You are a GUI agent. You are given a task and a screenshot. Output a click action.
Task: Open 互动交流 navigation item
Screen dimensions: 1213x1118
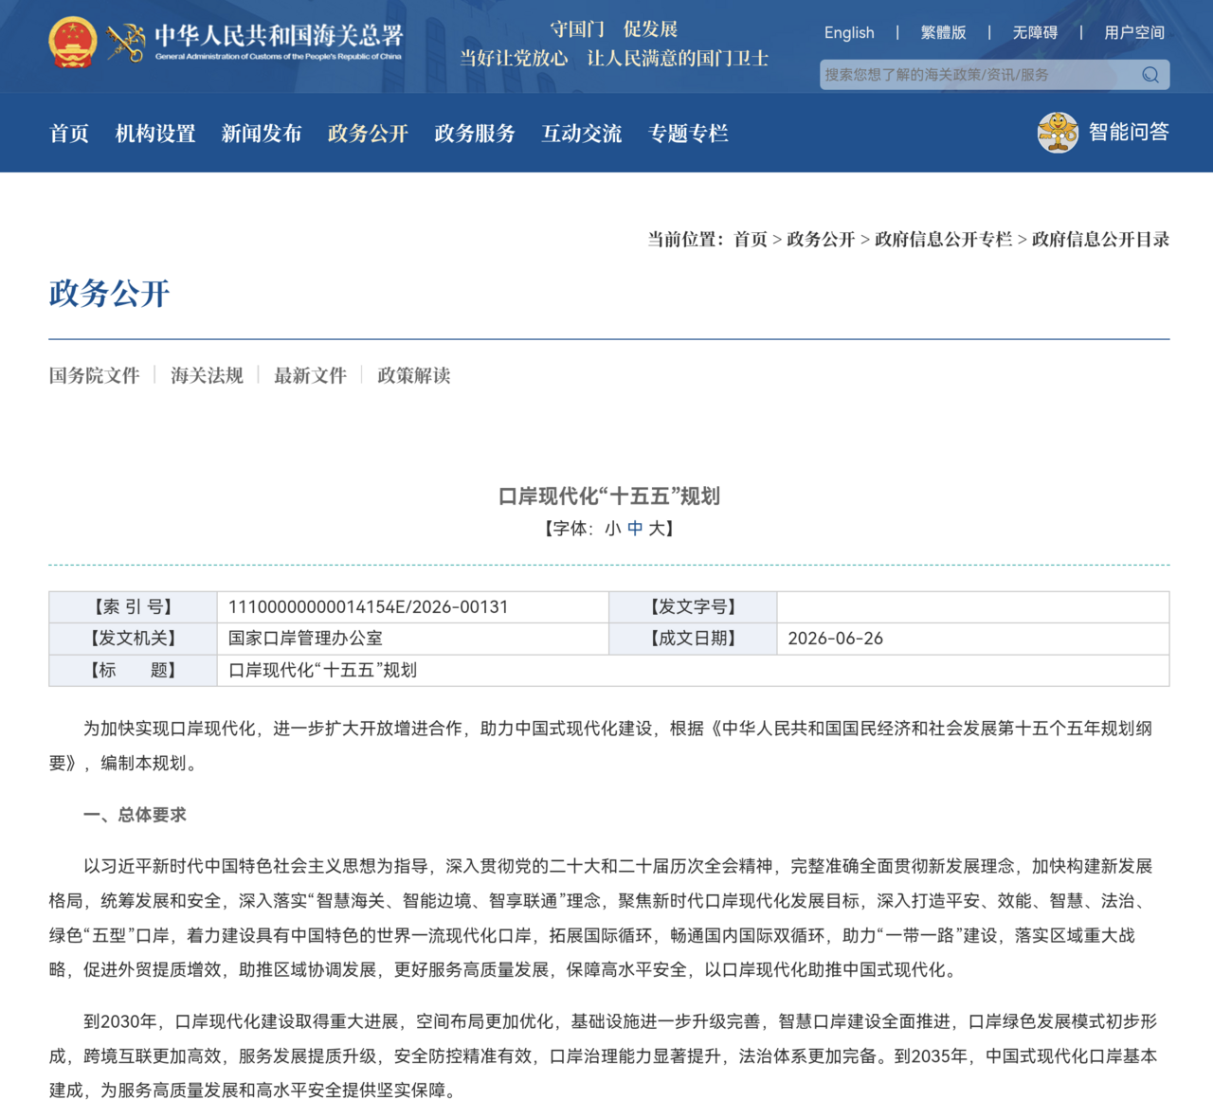tap(582, 134)
